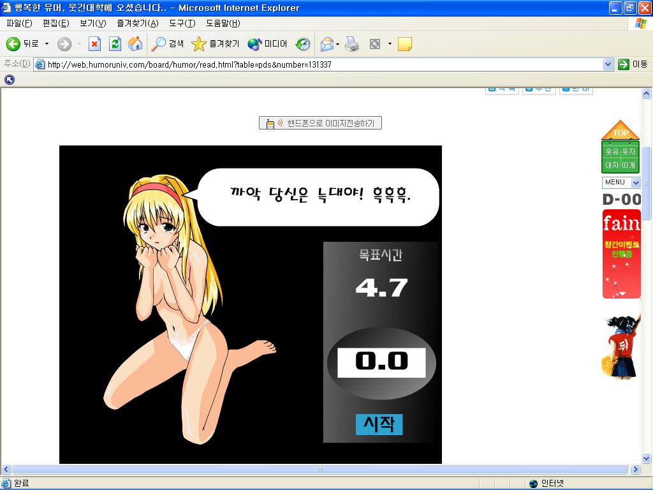Screen dimensions: 653x490
Task: Open the 즐겨찾기(A) menu
Action: (x=138, y=24)
